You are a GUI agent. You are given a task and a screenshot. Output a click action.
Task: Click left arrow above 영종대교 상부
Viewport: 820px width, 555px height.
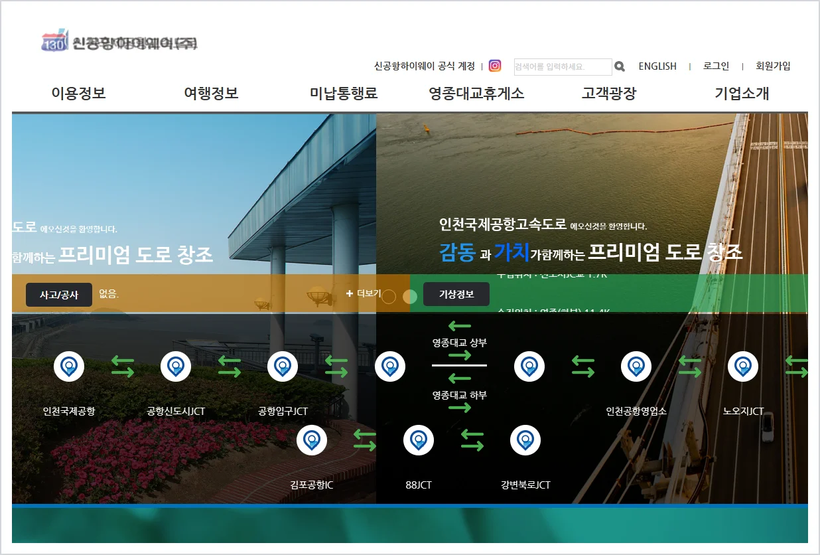pyautogui.click(x=459, y=326)
